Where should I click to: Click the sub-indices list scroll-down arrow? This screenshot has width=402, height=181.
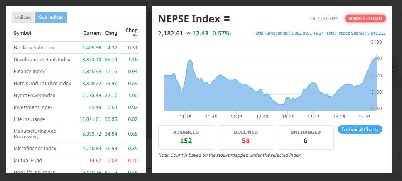coord(149,169)
